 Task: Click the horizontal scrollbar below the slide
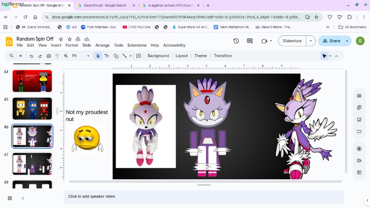[x=205, y=181]
